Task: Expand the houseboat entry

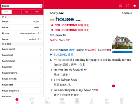Action: [x=22, y=55]
